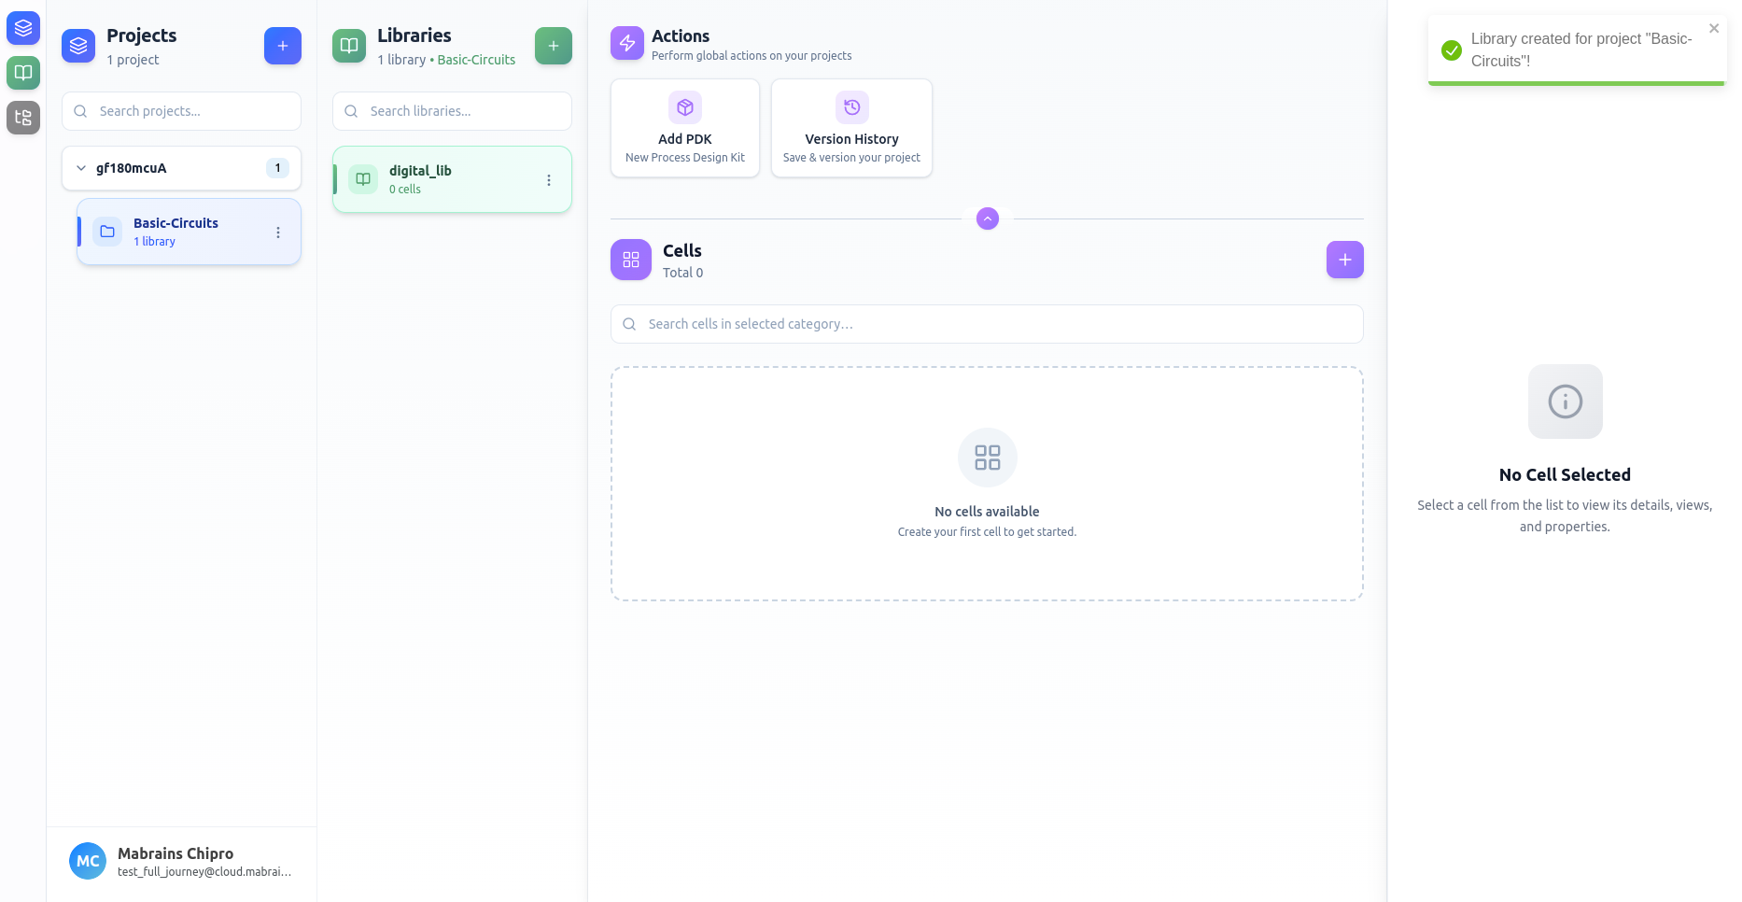The height and width of the screenshot is (902, 1742).
Task: Open Basic-Circuits project options menu
Action: click(x=278, y=233)
